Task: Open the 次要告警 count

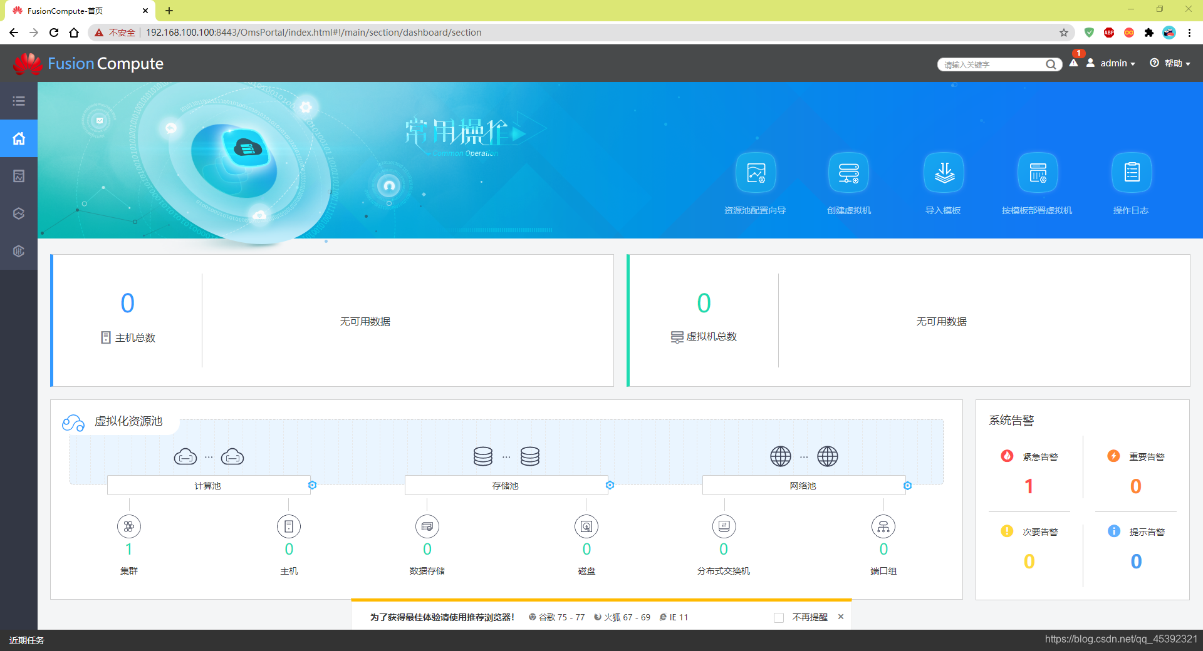Action: tap(1029, 561)
